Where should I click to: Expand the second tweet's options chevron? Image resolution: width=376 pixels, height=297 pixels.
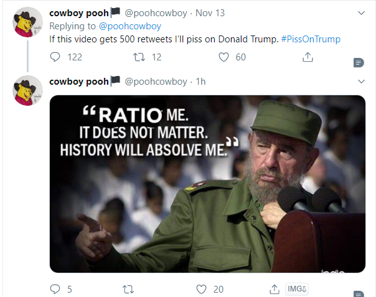pos(361,82)
